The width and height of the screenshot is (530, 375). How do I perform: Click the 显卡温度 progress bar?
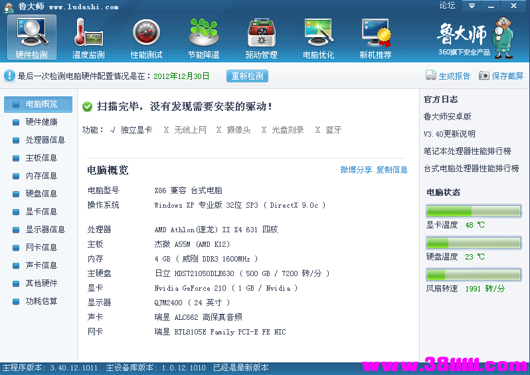tap(474, 211)
